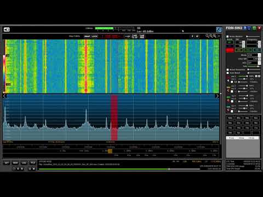The image size is (263, 197).
Task: Select the first tab above the gray panel
Action: [231, 138]
